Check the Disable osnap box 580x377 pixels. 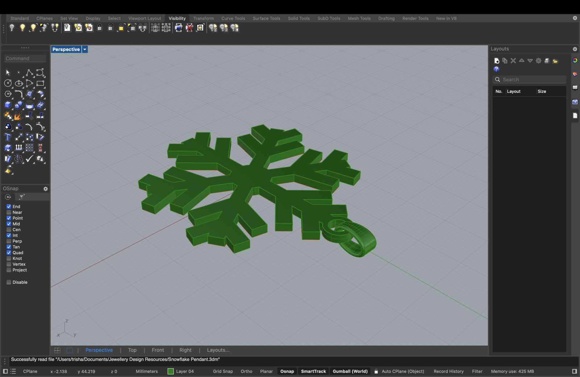click(9, 282)
